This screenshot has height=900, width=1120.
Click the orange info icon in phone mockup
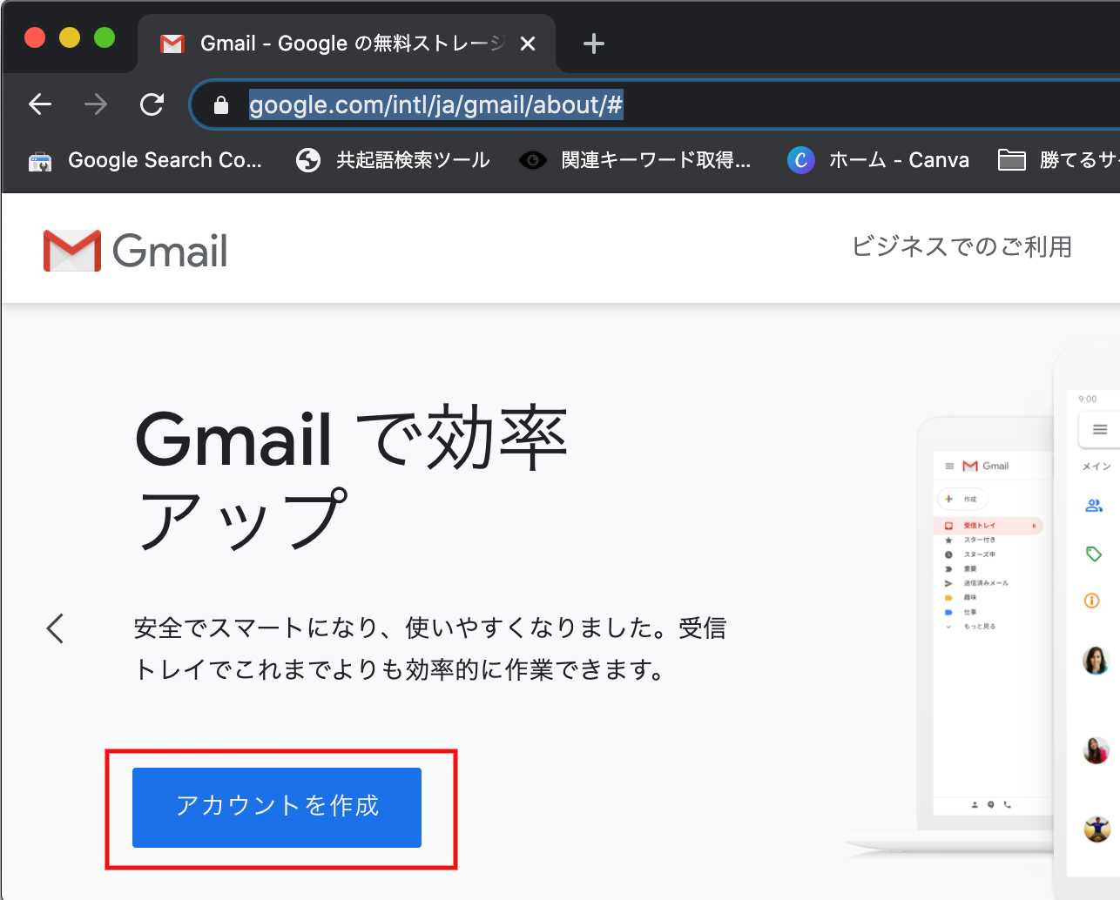[1092, 601]
